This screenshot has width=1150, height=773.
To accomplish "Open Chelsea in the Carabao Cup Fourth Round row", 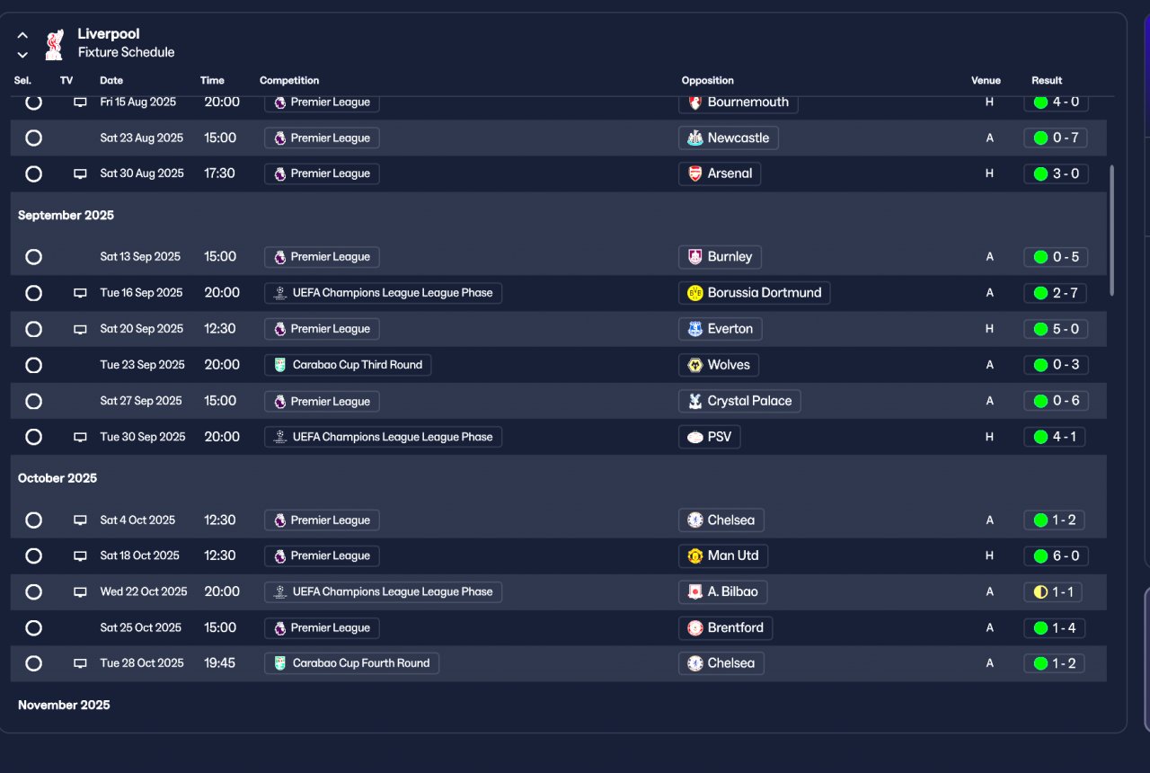I will pyautogui.click(x=721, y=663).
